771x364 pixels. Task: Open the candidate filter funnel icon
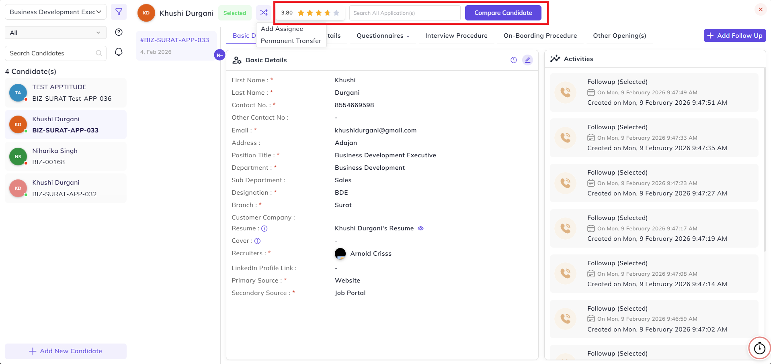[119, 12]
